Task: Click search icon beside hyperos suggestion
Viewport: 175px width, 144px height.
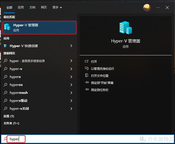Action: pos(5,85)
